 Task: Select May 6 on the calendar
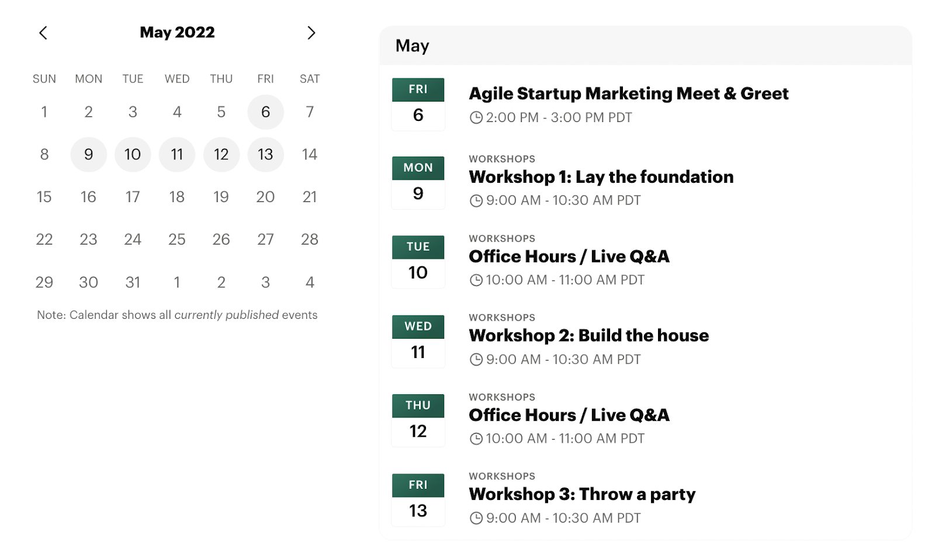(265, 112)
